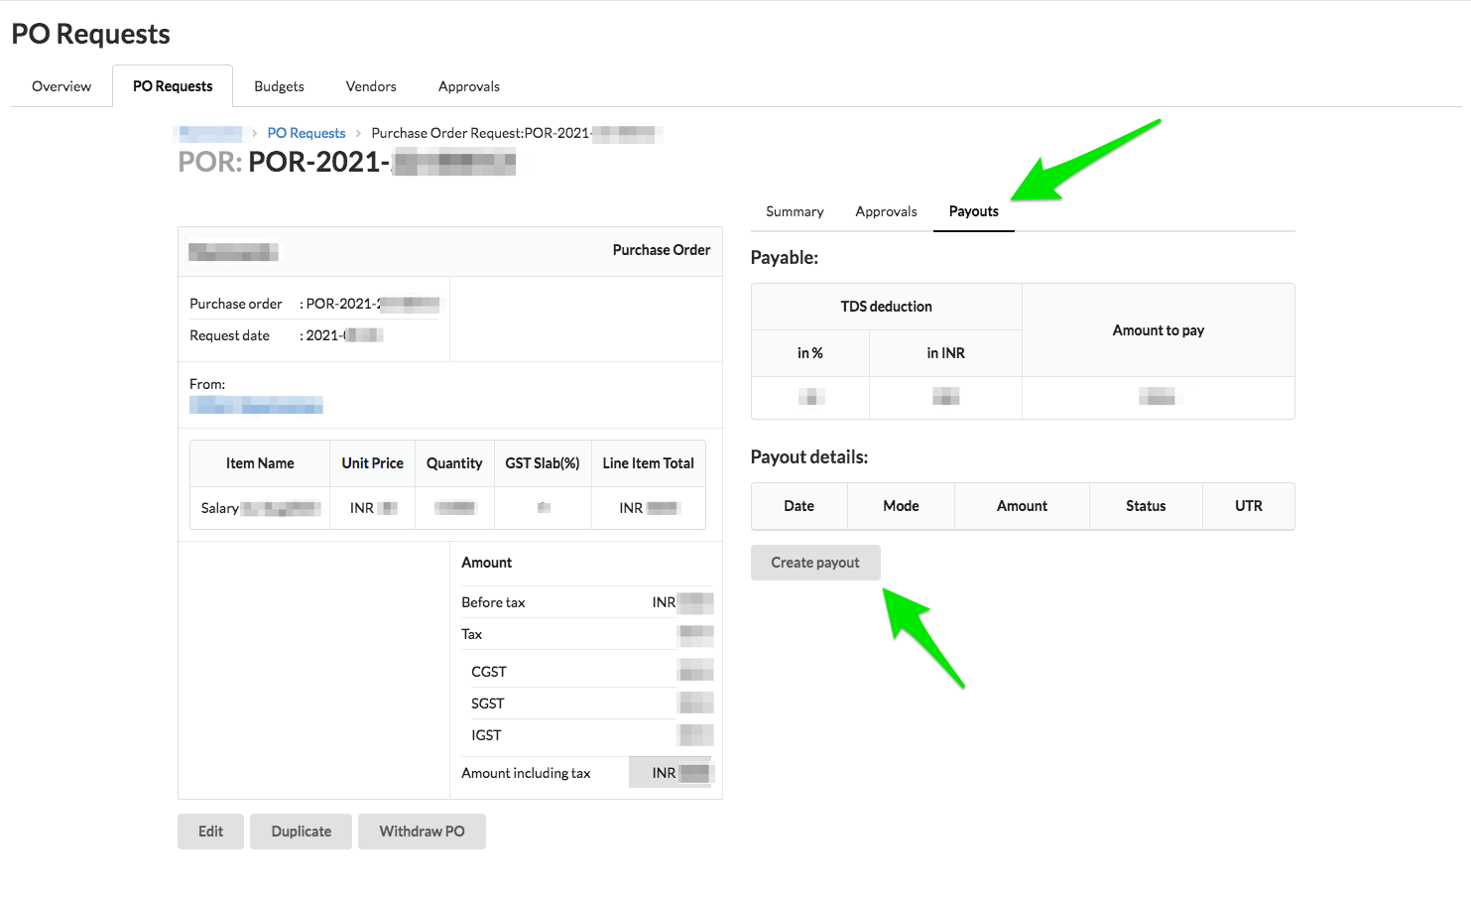Click the TDS deduction table header
The width and height of the screenshot is (1471, 900).
coord(886,306)
